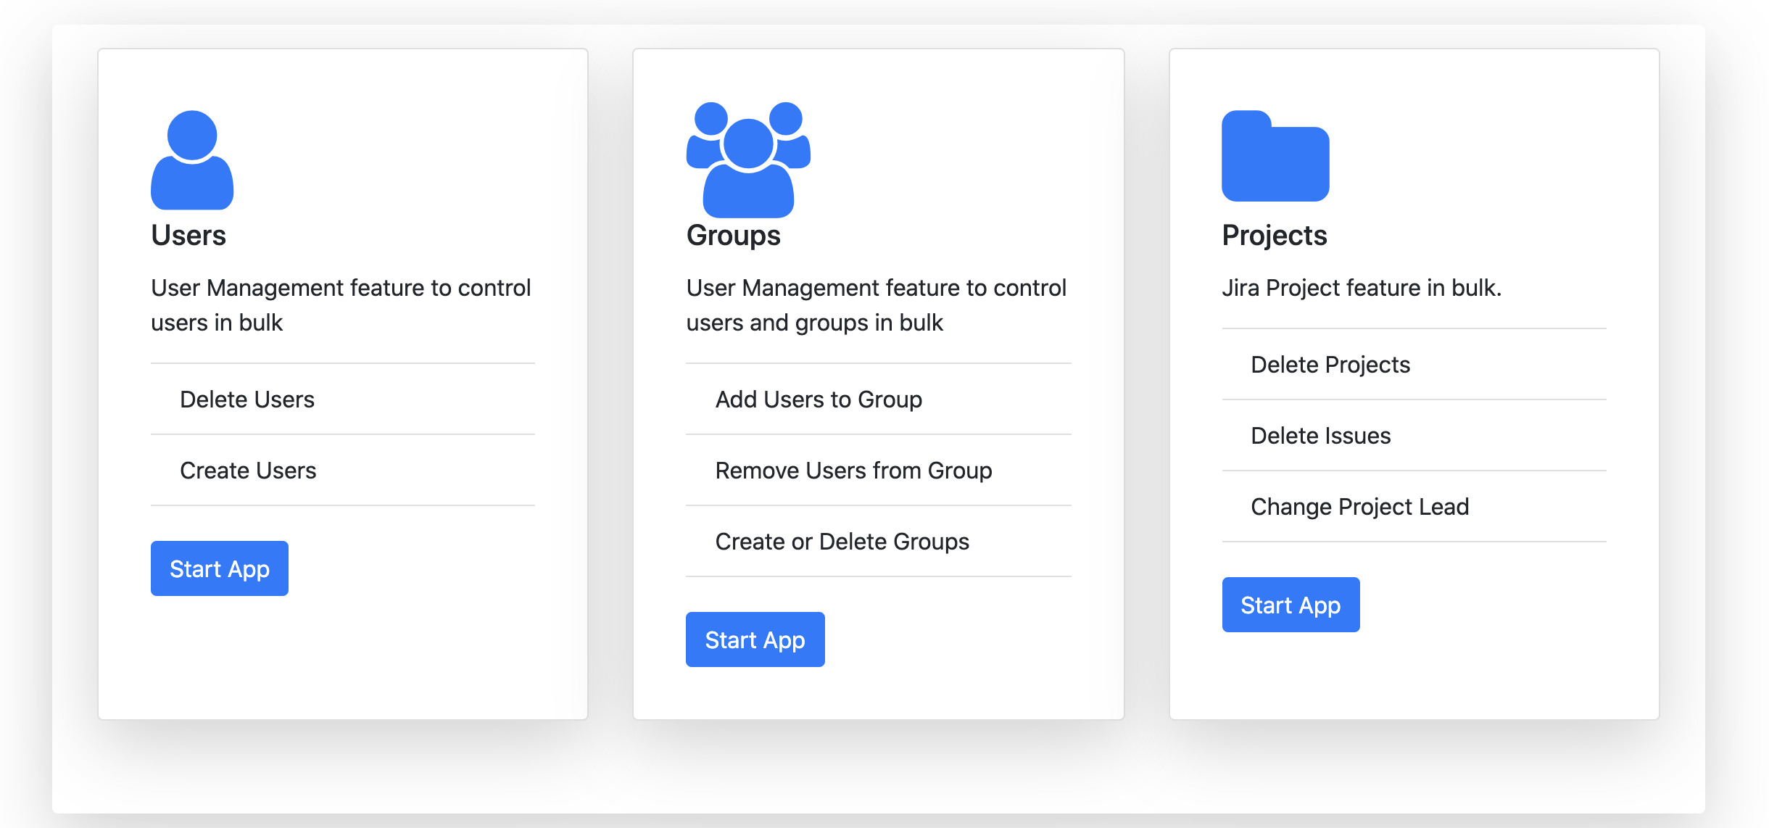Click Groups description about users and groups
Image resolution: width=1769 pixels, height=828 pixels.
876,305
